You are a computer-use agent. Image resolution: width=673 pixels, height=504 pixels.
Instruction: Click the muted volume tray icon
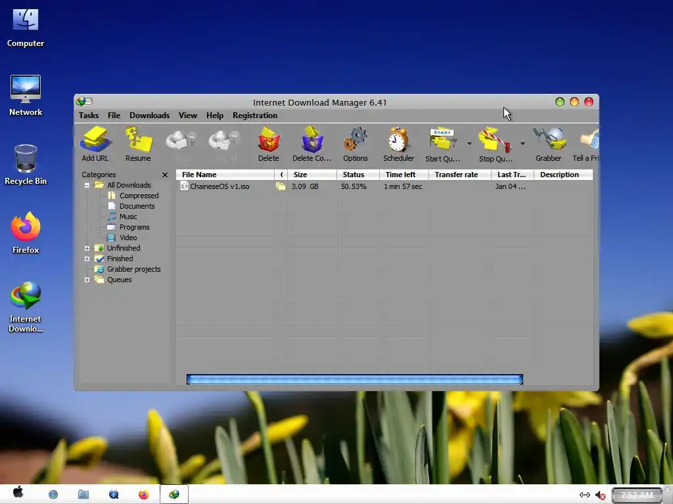point(600,495)
